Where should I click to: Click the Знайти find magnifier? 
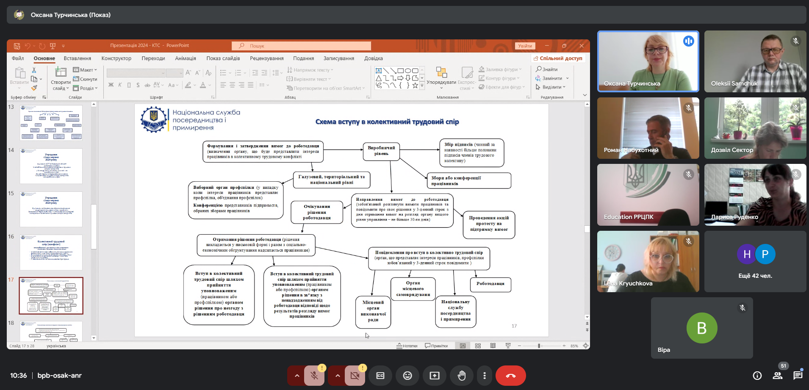[547, 69]
